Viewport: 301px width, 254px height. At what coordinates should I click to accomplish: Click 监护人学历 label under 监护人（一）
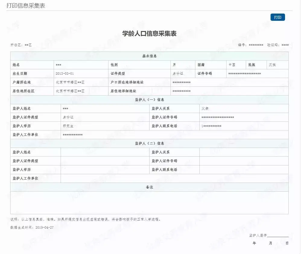[22, 126]
